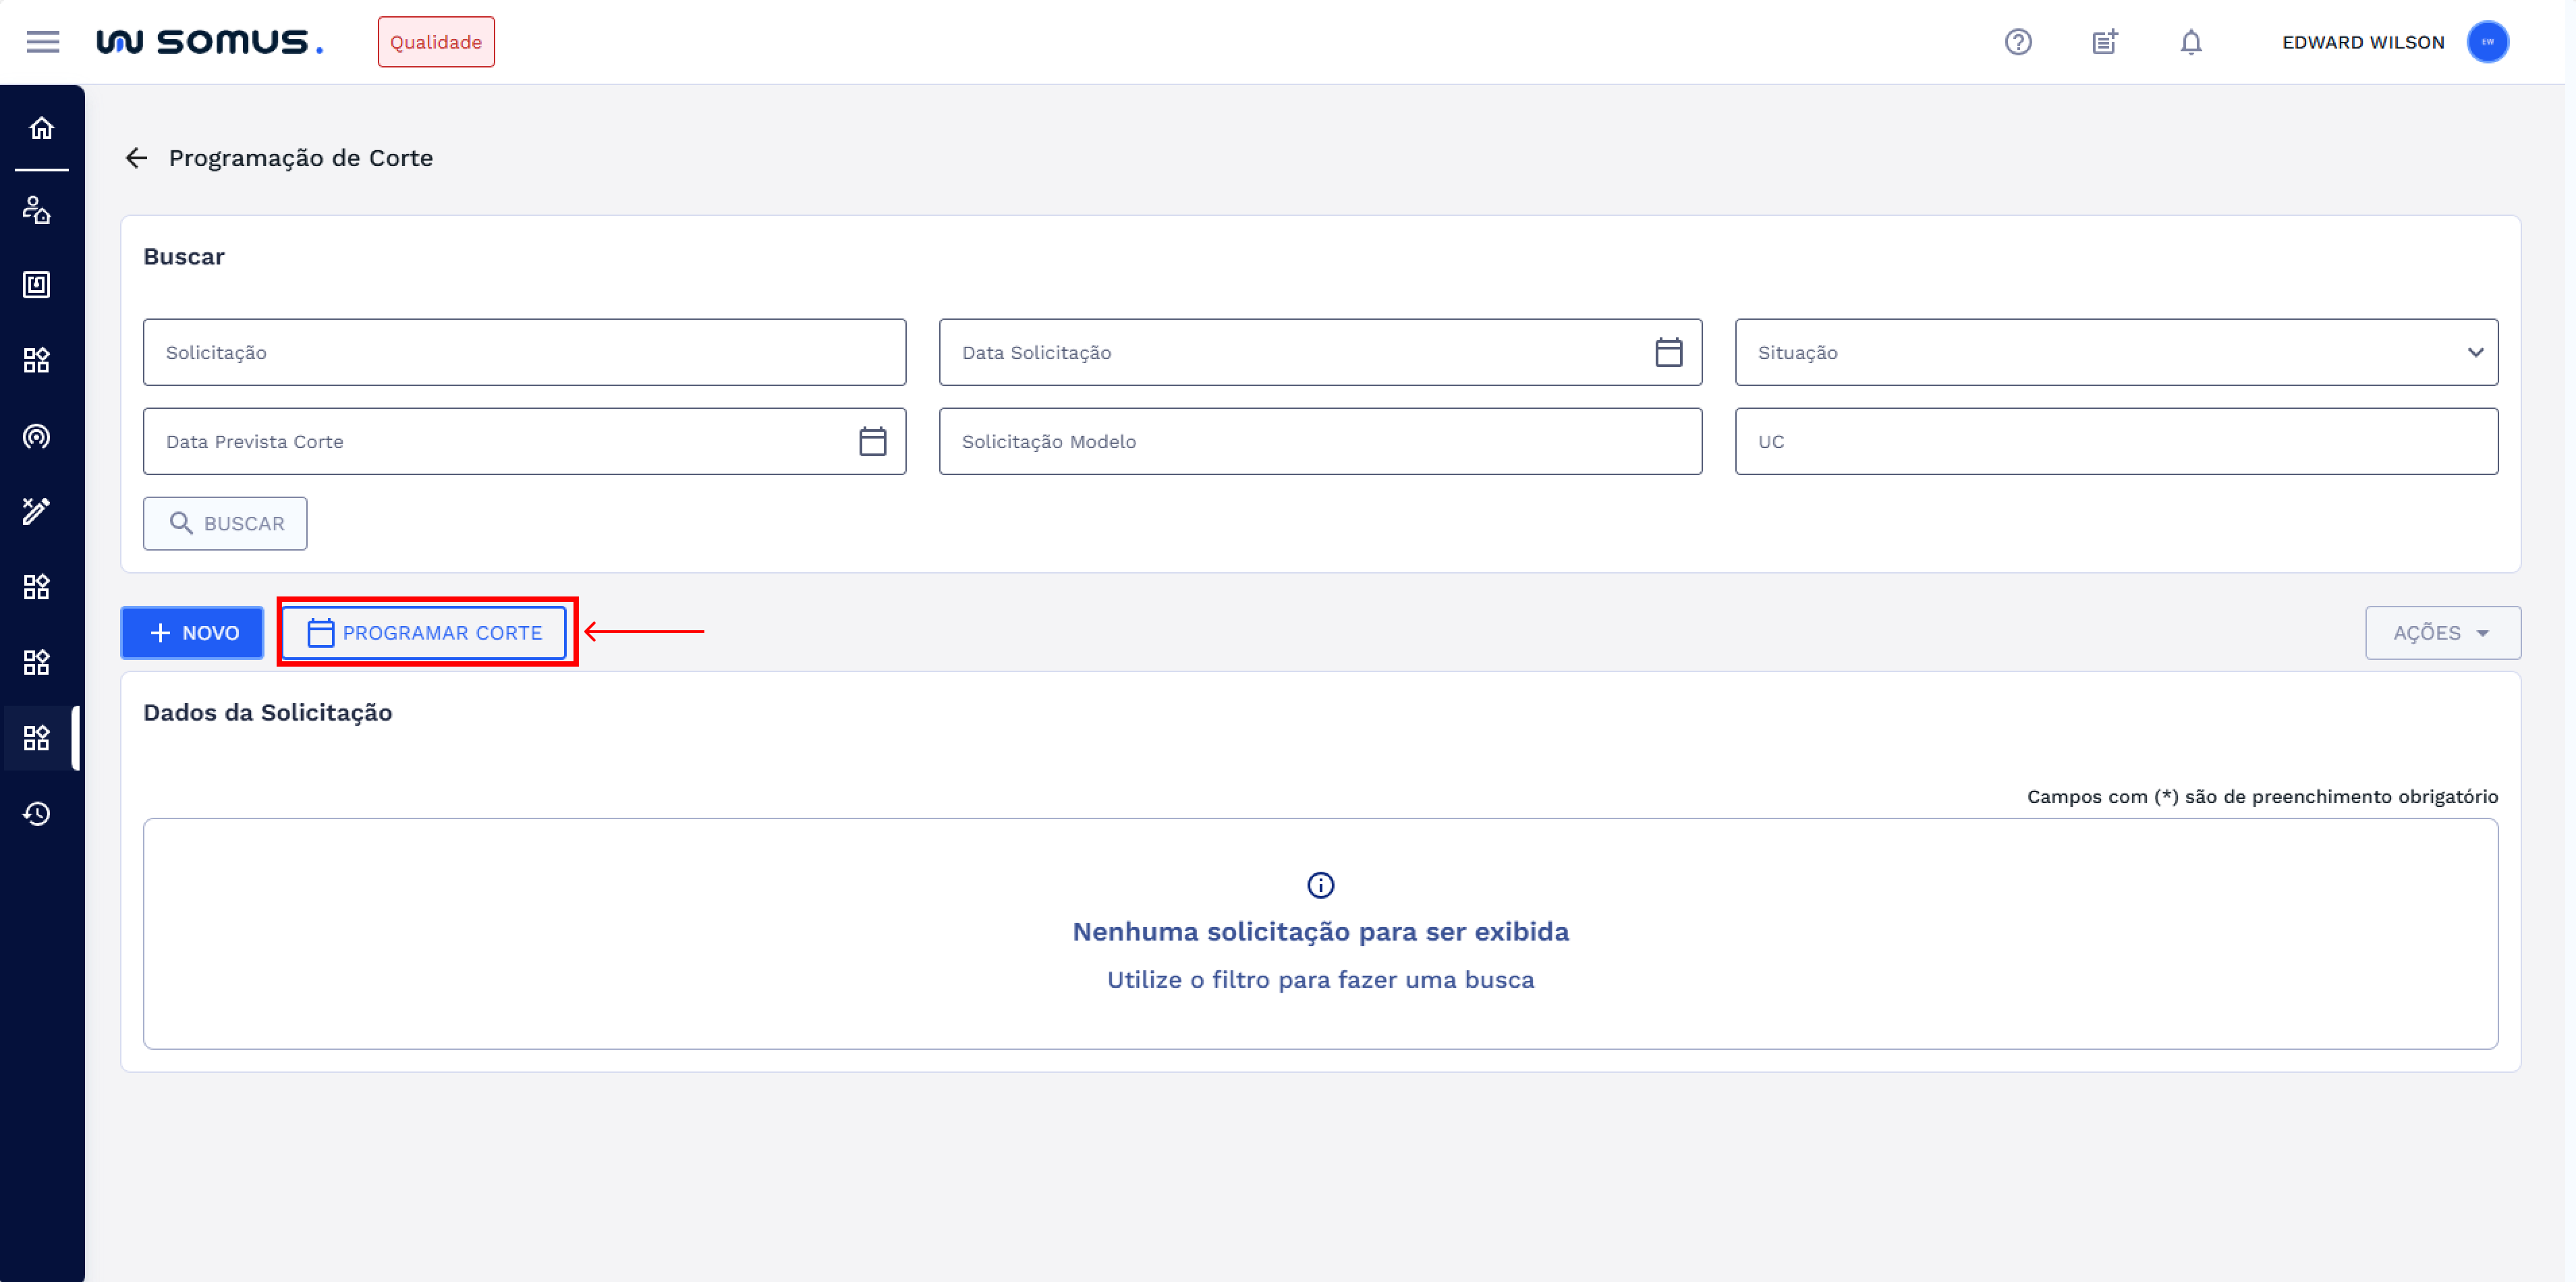Open the Data Solicitação calendar picker
The height and width of the screenshot is (1282, 2576).
point(1668,352)
